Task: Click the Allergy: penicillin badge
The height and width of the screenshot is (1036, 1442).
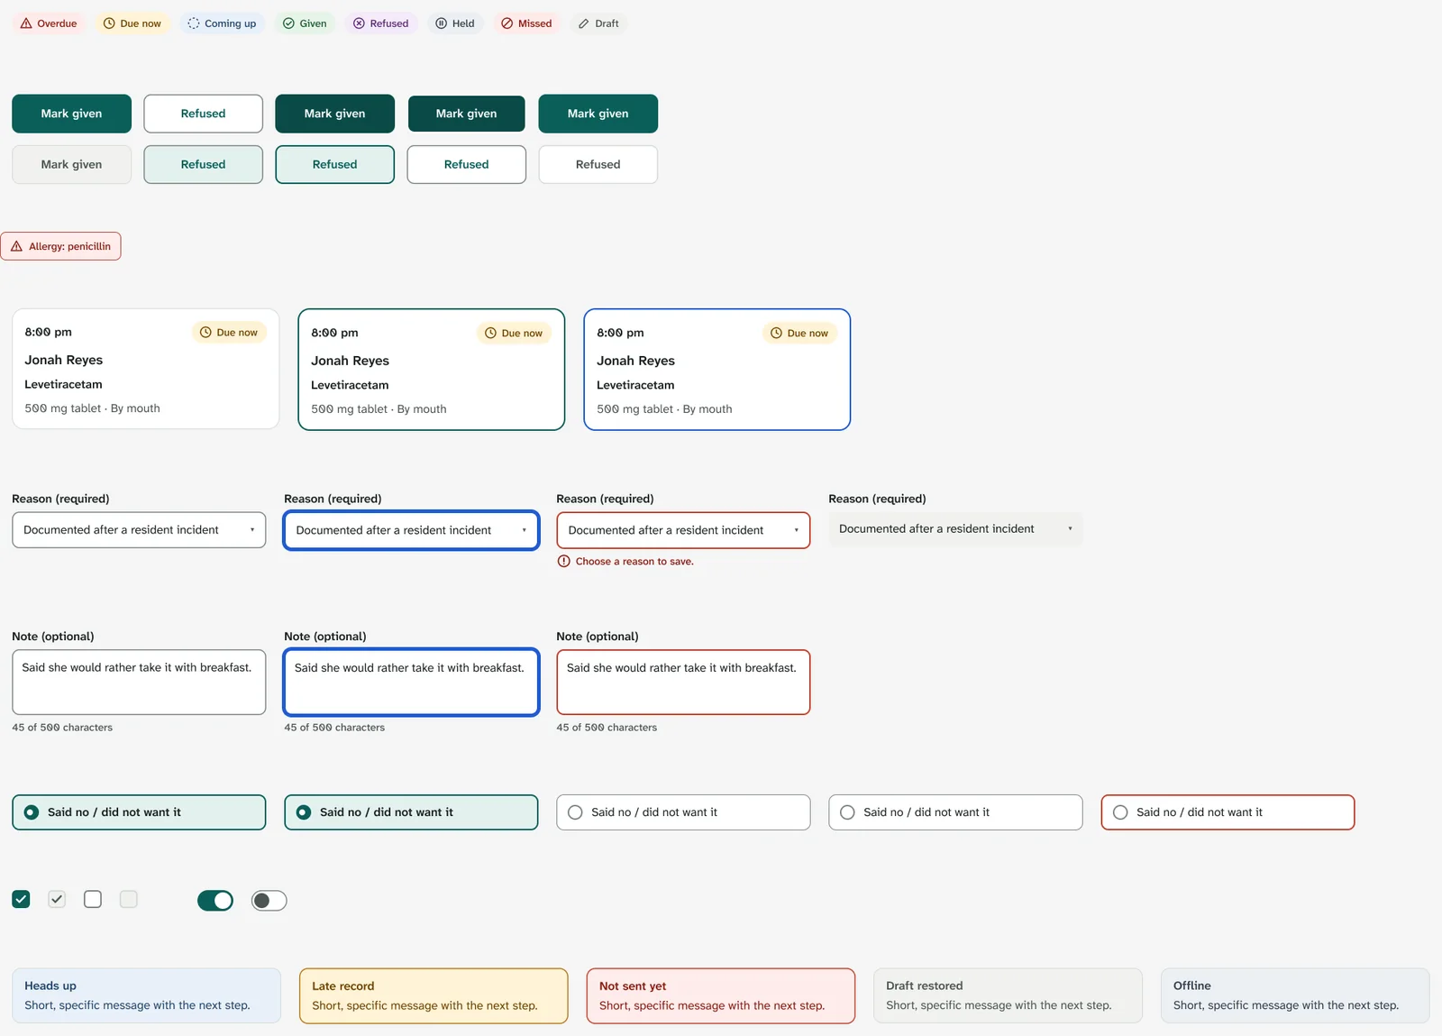Action: tap(60, 246)
